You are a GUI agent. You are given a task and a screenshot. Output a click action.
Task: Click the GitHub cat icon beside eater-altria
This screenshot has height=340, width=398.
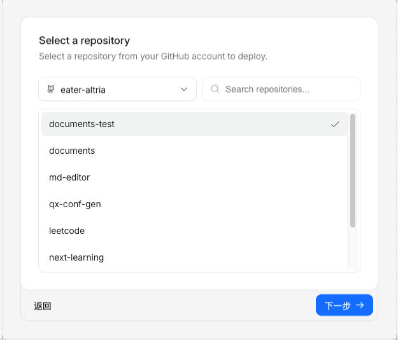51,90
